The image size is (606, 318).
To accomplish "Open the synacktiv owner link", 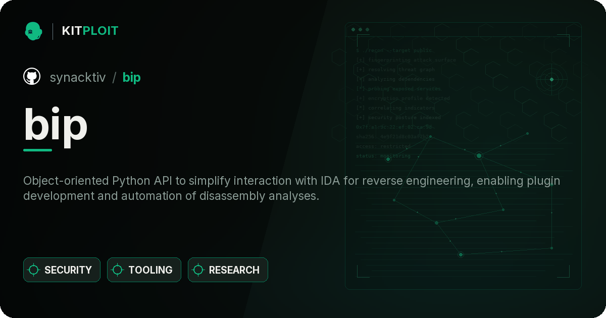I will (78, 77).
